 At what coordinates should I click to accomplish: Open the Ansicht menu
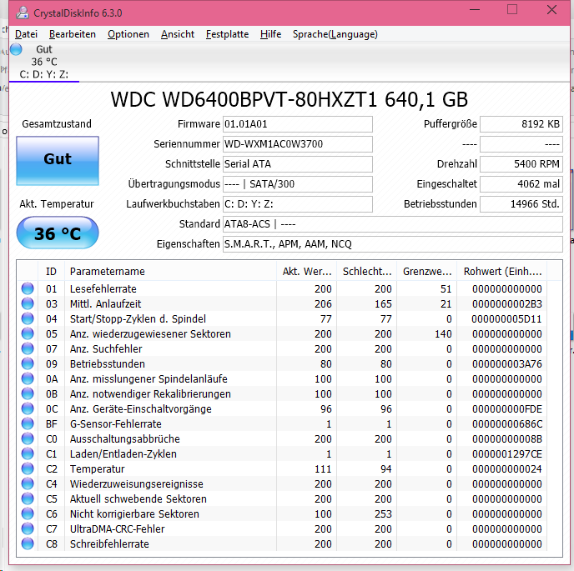coord(178,34)
